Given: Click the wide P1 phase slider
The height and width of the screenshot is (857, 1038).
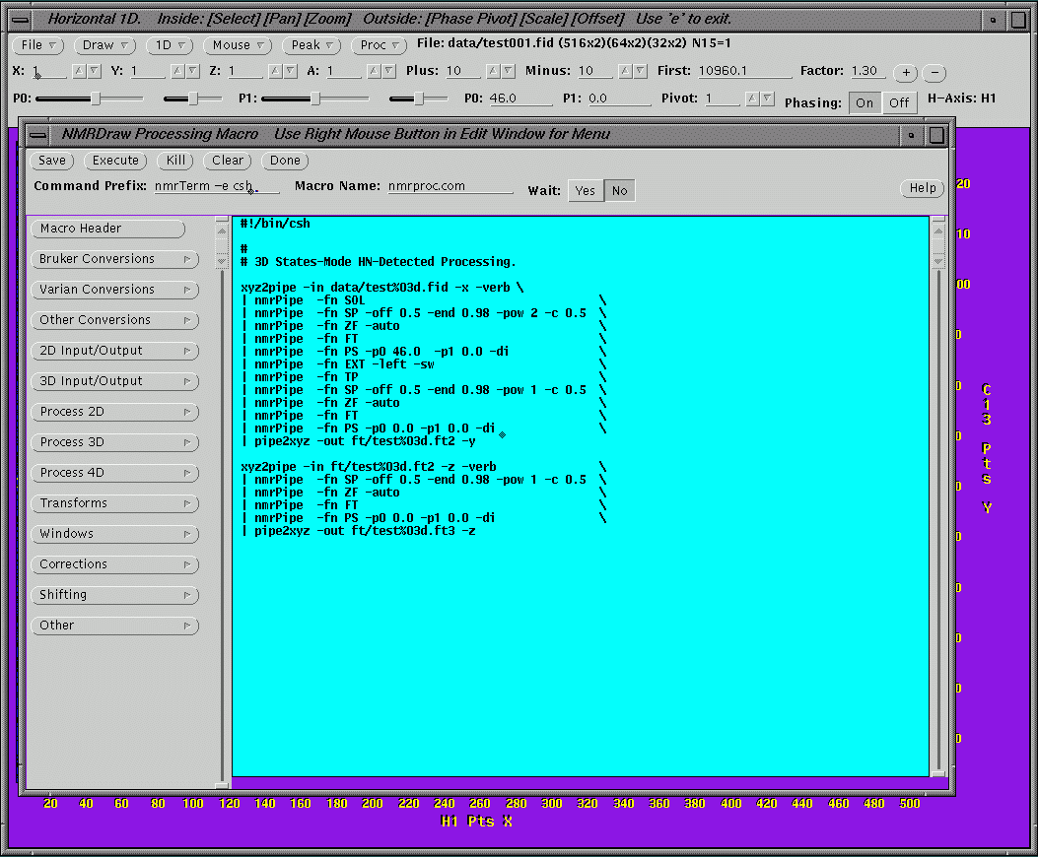Looking at the screenshot, I should (315, 99).
